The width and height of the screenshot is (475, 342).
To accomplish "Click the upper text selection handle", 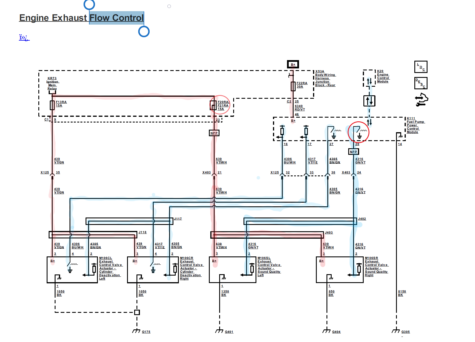I will (x=89, y=5).
